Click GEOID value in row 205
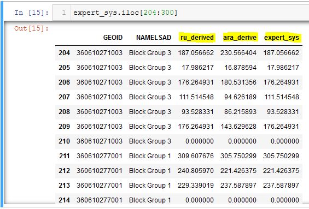The image size is (309, 209). [100, 68]
